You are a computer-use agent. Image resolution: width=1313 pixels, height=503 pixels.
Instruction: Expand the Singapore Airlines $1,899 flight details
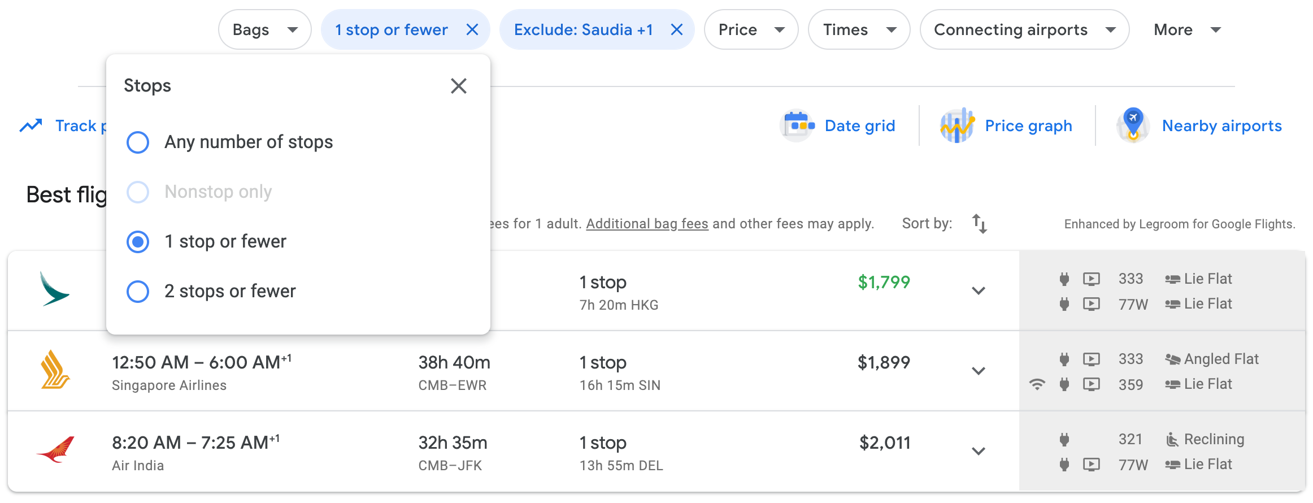pyautogui.click(x=979, y=371)
